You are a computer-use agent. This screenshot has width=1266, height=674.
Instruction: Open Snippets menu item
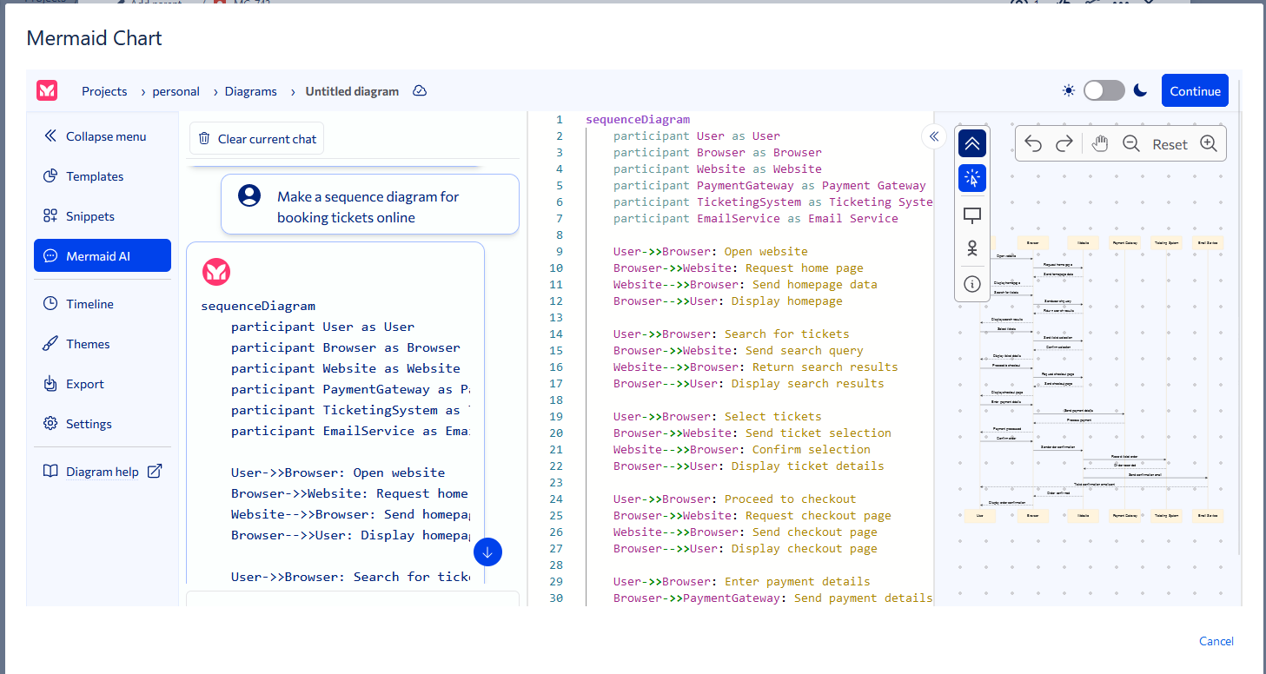coord(103,216)
